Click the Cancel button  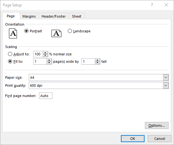pos(160,139)
